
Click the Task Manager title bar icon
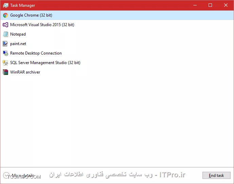point(6,5)
